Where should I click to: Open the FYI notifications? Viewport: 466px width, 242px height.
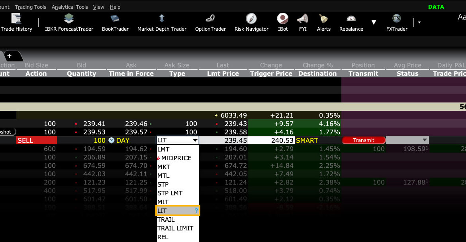click(x=303, y=22)
